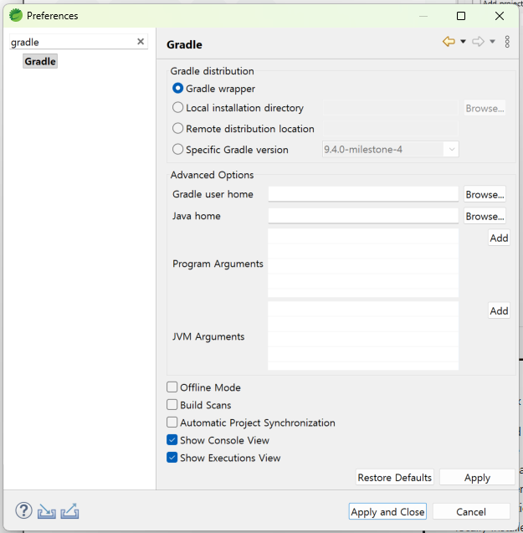Go back with the yellow arrow icon
Viewport: 523px width, 533px height.
coord(449,42)
